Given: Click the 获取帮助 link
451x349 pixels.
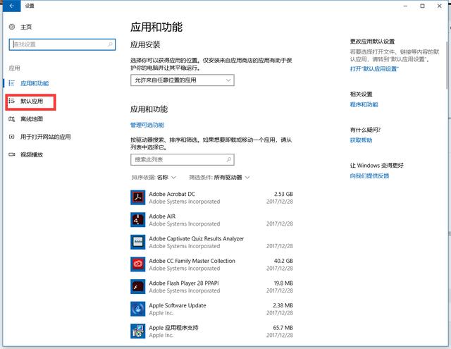Looking at the screenshot, I should [361, 140].
